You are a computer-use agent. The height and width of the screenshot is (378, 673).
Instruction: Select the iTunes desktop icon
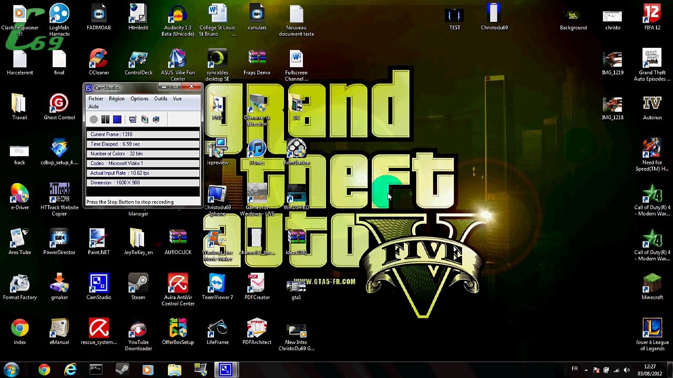pos(257,152)
